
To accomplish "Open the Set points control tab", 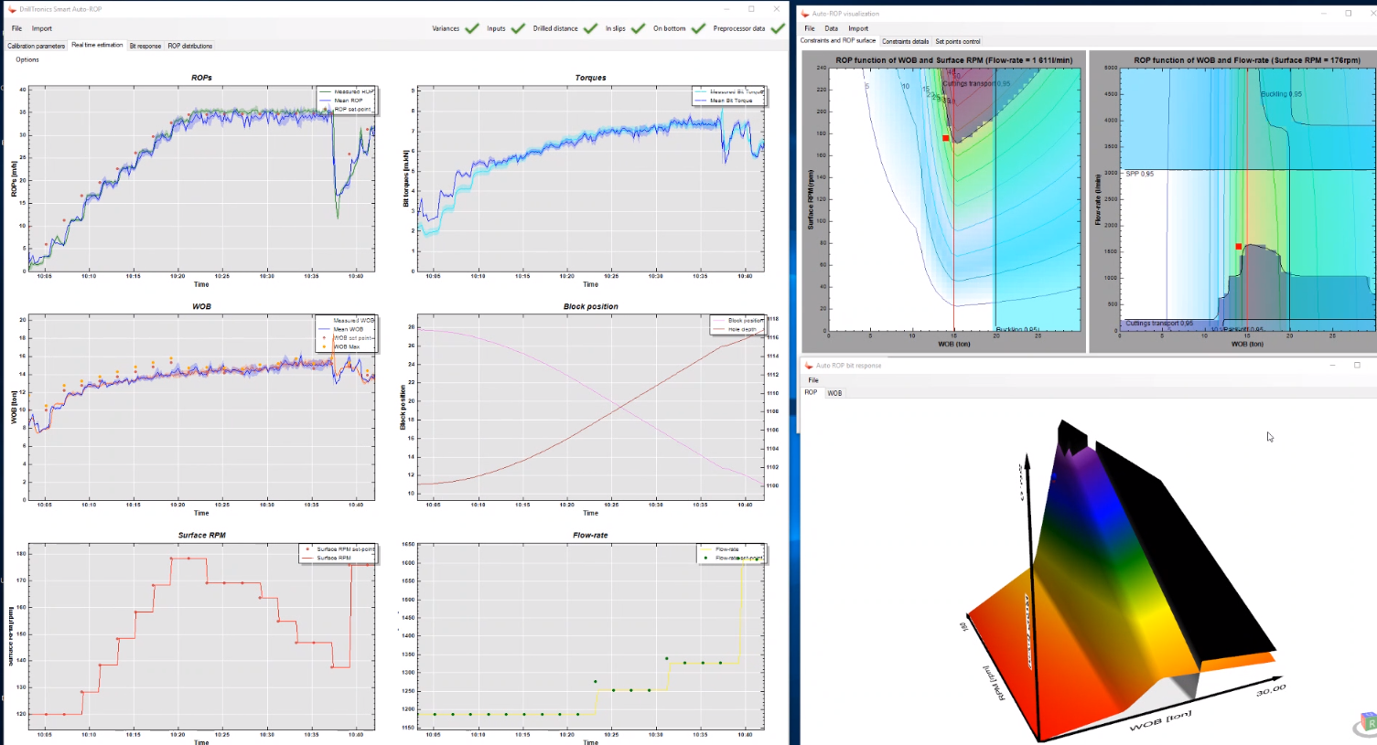I will pyautogui.click(x=957, y=41).
